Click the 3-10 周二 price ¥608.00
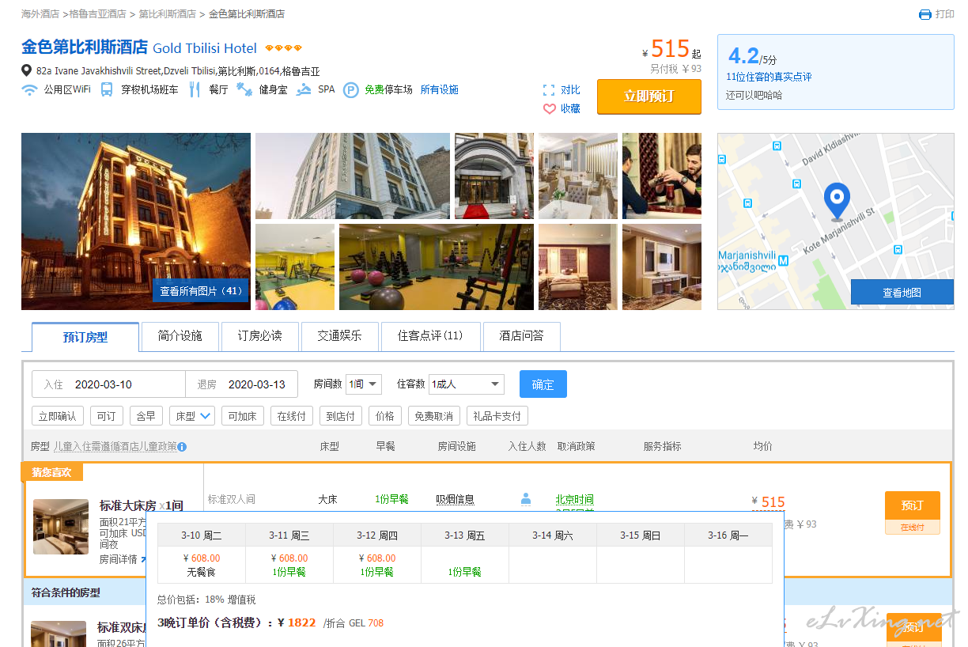 pyautogui.click(x=202, y=558)
